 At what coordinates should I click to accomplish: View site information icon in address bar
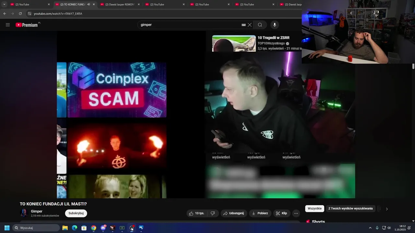30,14
